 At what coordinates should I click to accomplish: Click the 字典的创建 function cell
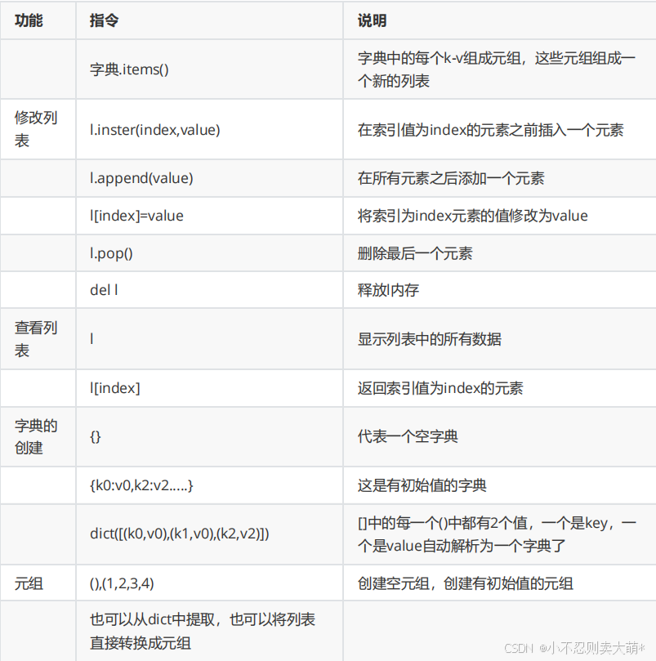36,437
